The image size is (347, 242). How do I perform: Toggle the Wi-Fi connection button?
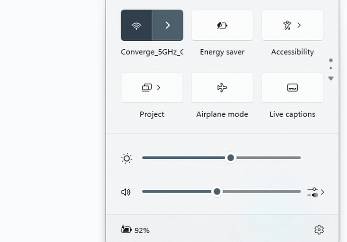tap(136, 26)
